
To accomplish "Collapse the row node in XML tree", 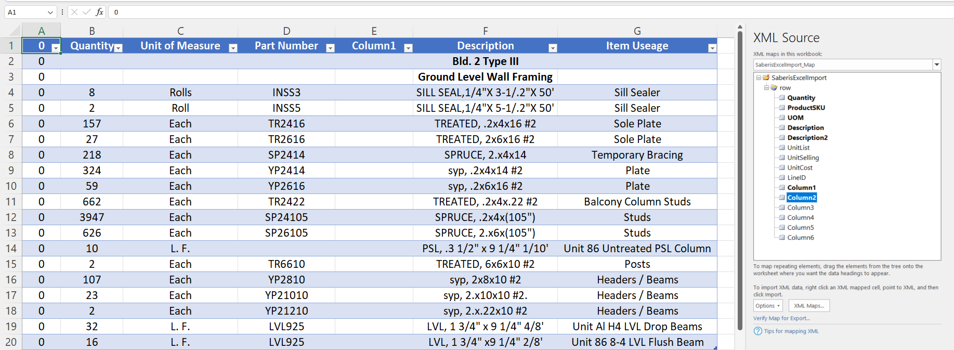I will tap(766, 87).
